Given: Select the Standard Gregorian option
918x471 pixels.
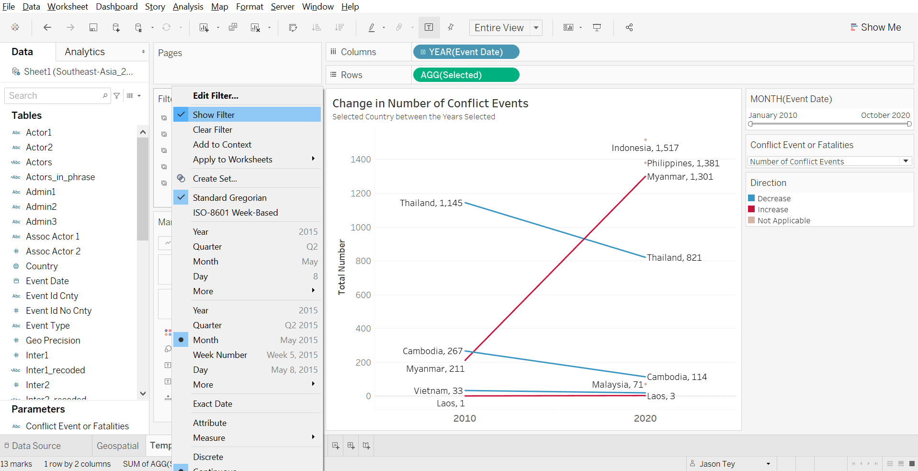Looking at the screenshot, I should click(229, 197).
